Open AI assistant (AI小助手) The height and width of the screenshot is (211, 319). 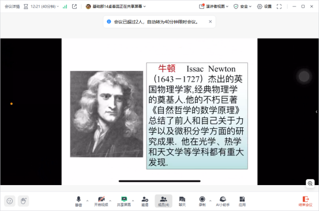[223, 201]
